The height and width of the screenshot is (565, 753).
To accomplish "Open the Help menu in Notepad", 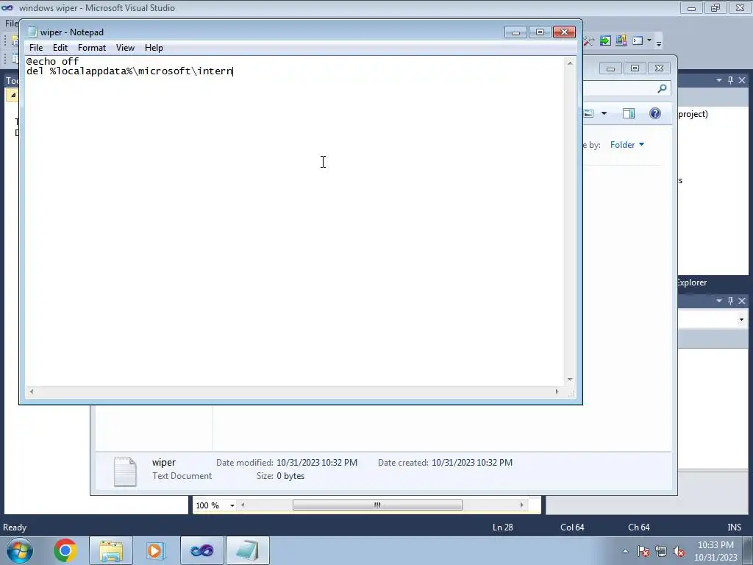I will point(154,48).
